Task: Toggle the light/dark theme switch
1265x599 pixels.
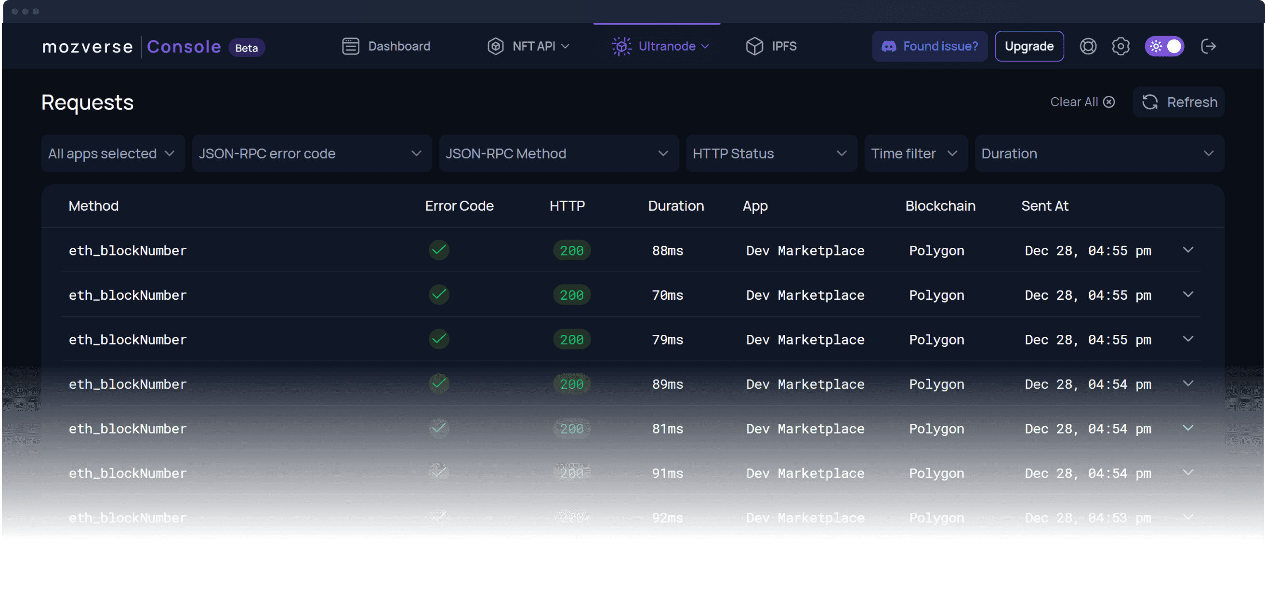Action: [x=1164, y=46]
